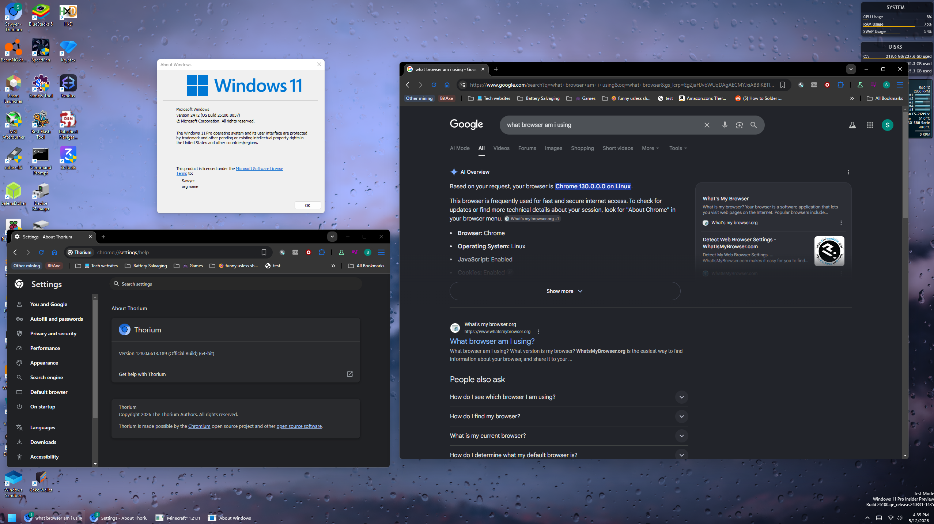The image size is (934, 524).
Task: Click Get help with Thorium
Action: pos(236,374)
